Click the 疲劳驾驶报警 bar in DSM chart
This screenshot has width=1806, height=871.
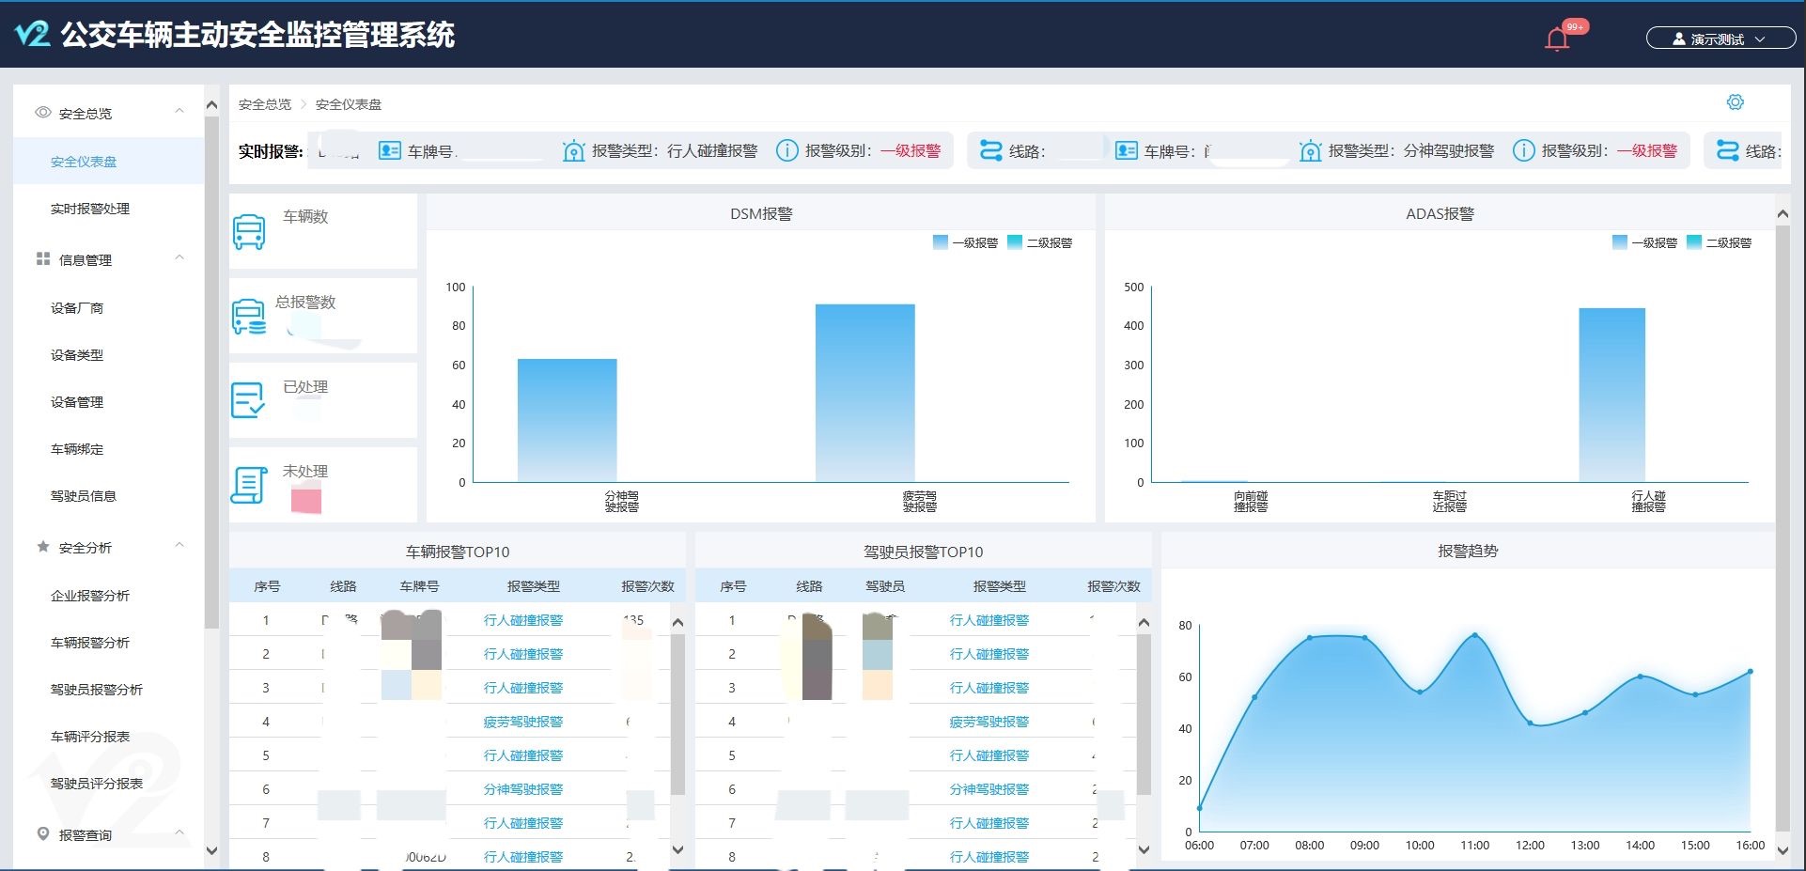[x=864, y=393]
